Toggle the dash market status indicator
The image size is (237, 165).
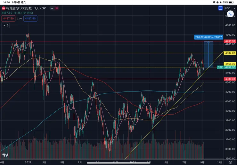(x=52, y=8)
